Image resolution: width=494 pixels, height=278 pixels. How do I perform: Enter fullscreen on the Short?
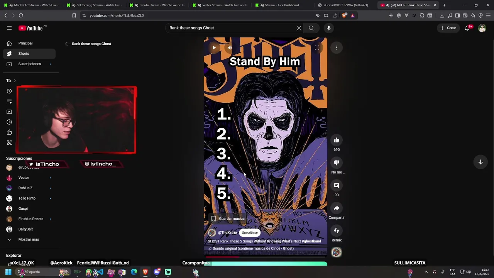click(317, 47)
